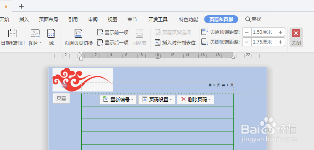Image resolution: width=314 pixels, height=150 pixels.
Task: Open Header Footer Options (页眉页脚选项)
Action: point(173,32)
